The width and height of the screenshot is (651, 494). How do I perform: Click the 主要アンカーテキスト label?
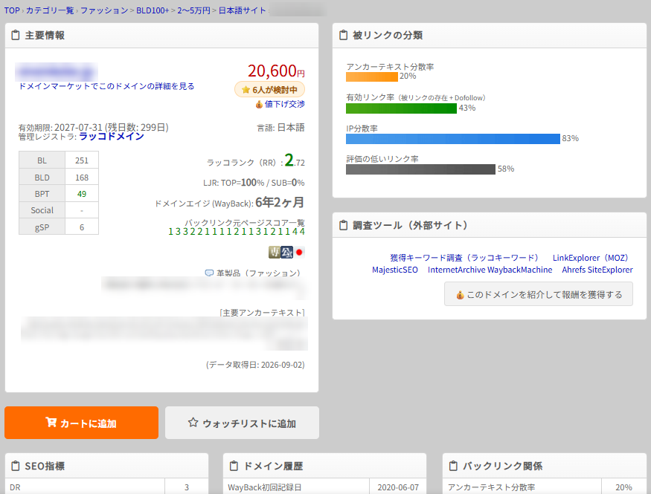pos(262,313)
